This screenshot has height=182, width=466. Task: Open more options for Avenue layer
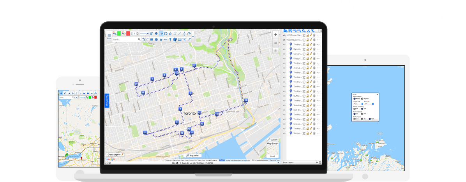click(x=318, y=68)
